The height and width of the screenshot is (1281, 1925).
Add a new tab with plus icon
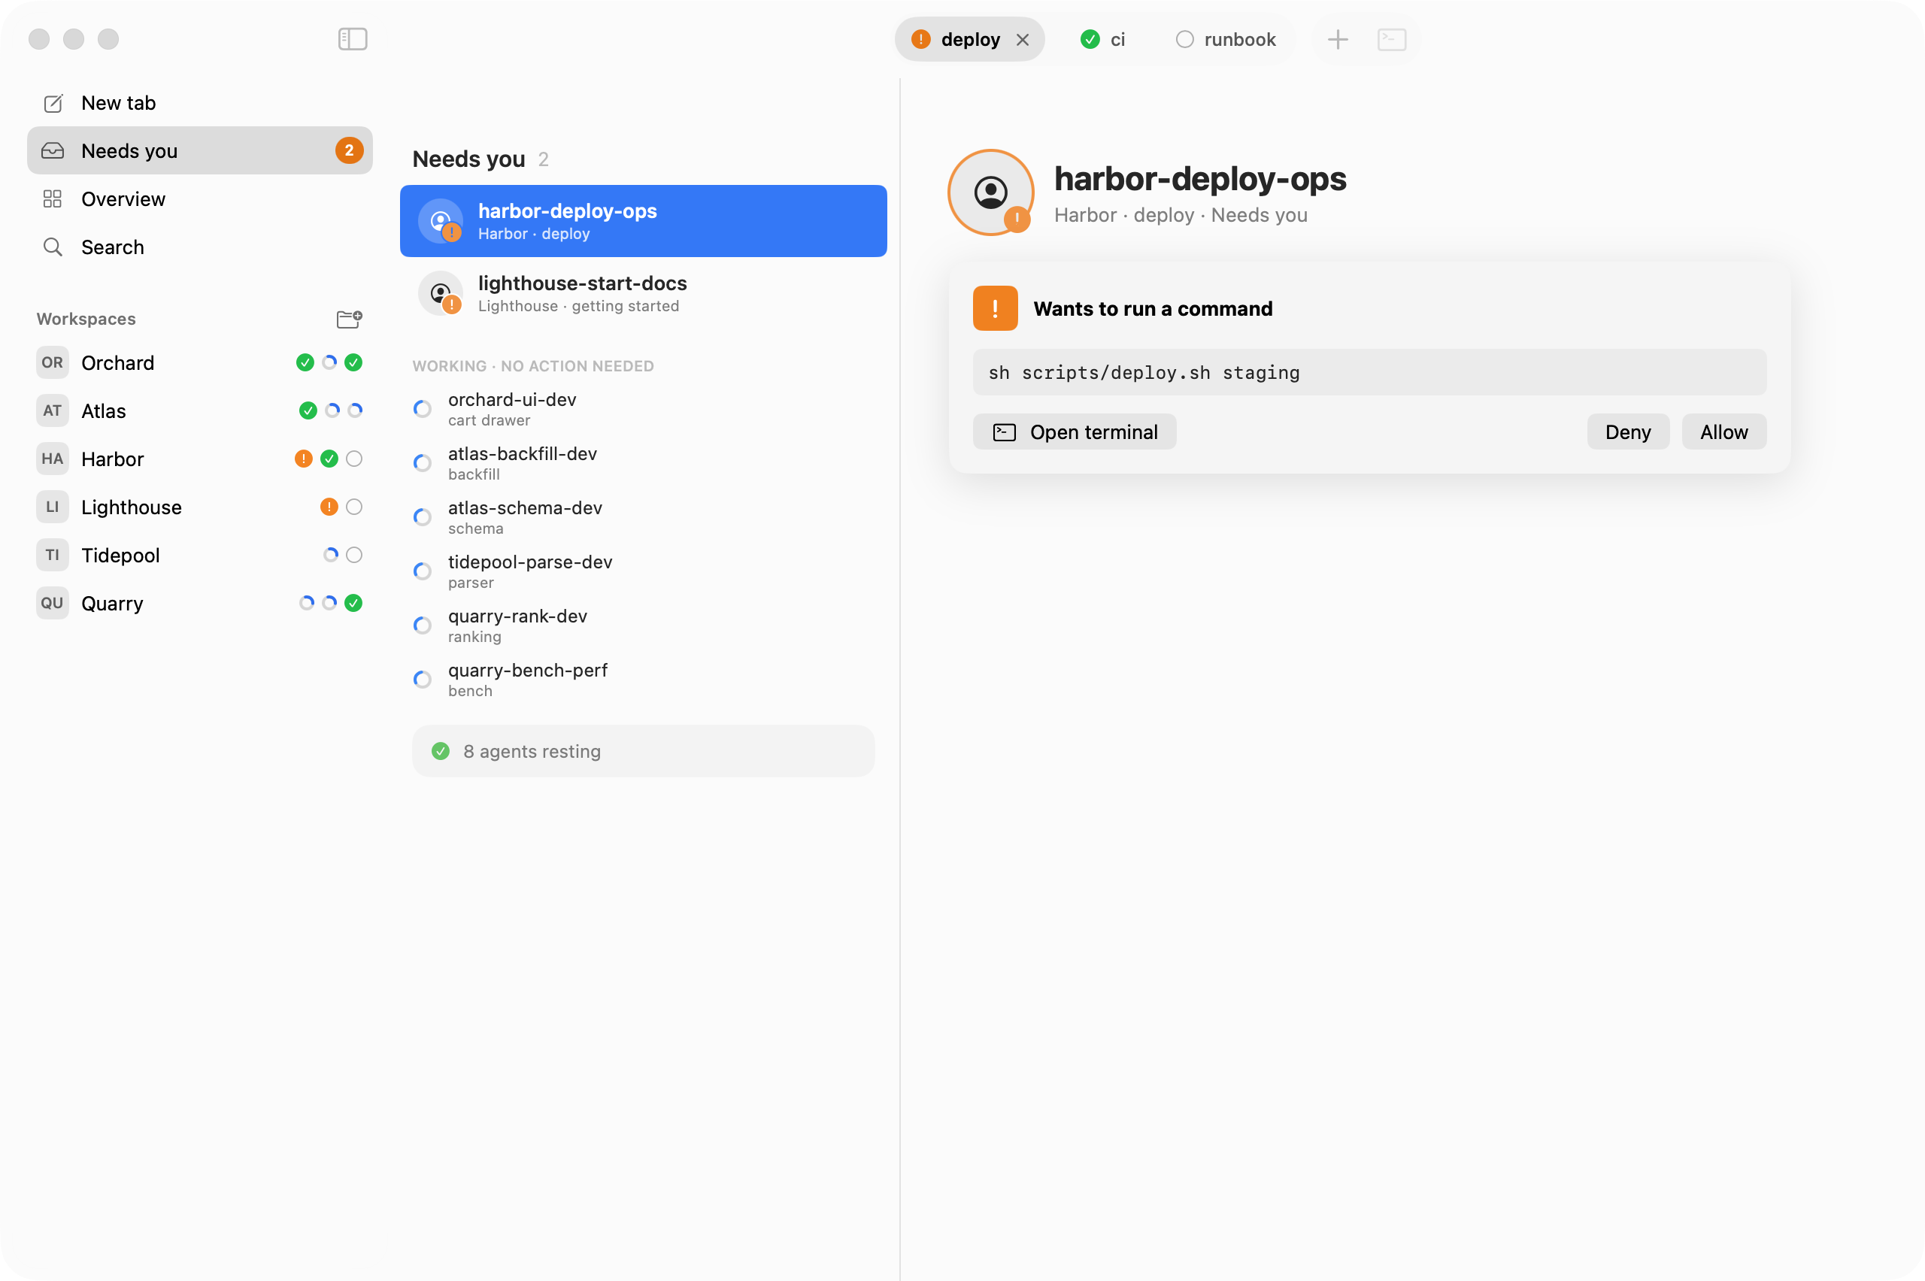1337,39
